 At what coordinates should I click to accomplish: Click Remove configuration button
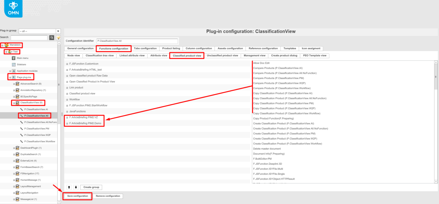click(x=108, y=196)
